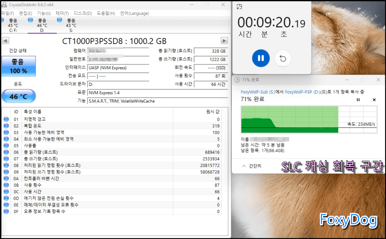The height and width of the screenshot is (239, 386).
Task: Click status icon of row 05 사용률
Action: (x=6, y=146)
